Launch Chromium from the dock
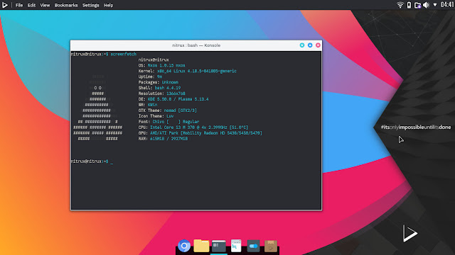 tap(184, 246)
